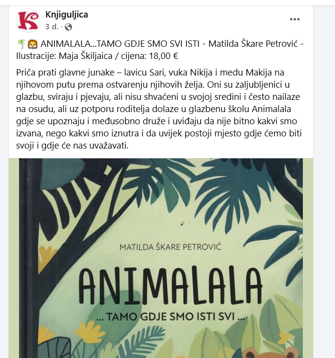This screenshot has width=335, height=358.
Task: Open the Knjiguljica page profile picture
Action: click(x=28, y=20)
